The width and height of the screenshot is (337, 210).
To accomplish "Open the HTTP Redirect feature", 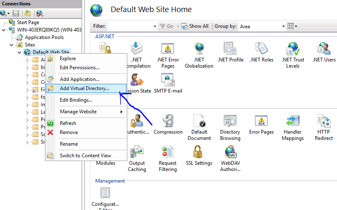I will click(324, 127).
